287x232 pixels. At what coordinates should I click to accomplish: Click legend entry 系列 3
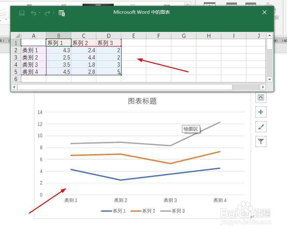[x=172, y=211]
